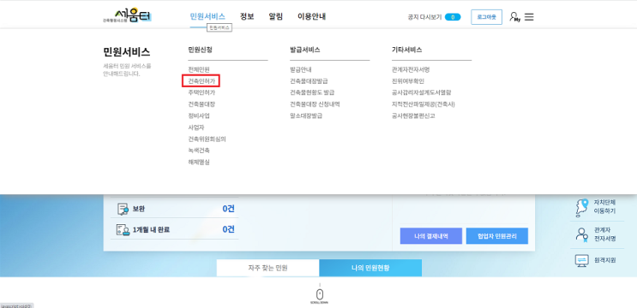Click the 관계자 전자서명 person icon in side bar
Image resolution: width=637 pixels, height=308 pixels.
point(582,234)
